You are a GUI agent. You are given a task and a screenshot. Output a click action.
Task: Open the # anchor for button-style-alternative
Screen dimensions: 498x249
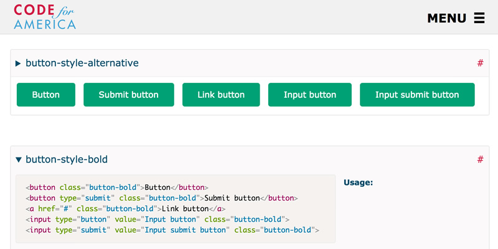tap(480, 63)
